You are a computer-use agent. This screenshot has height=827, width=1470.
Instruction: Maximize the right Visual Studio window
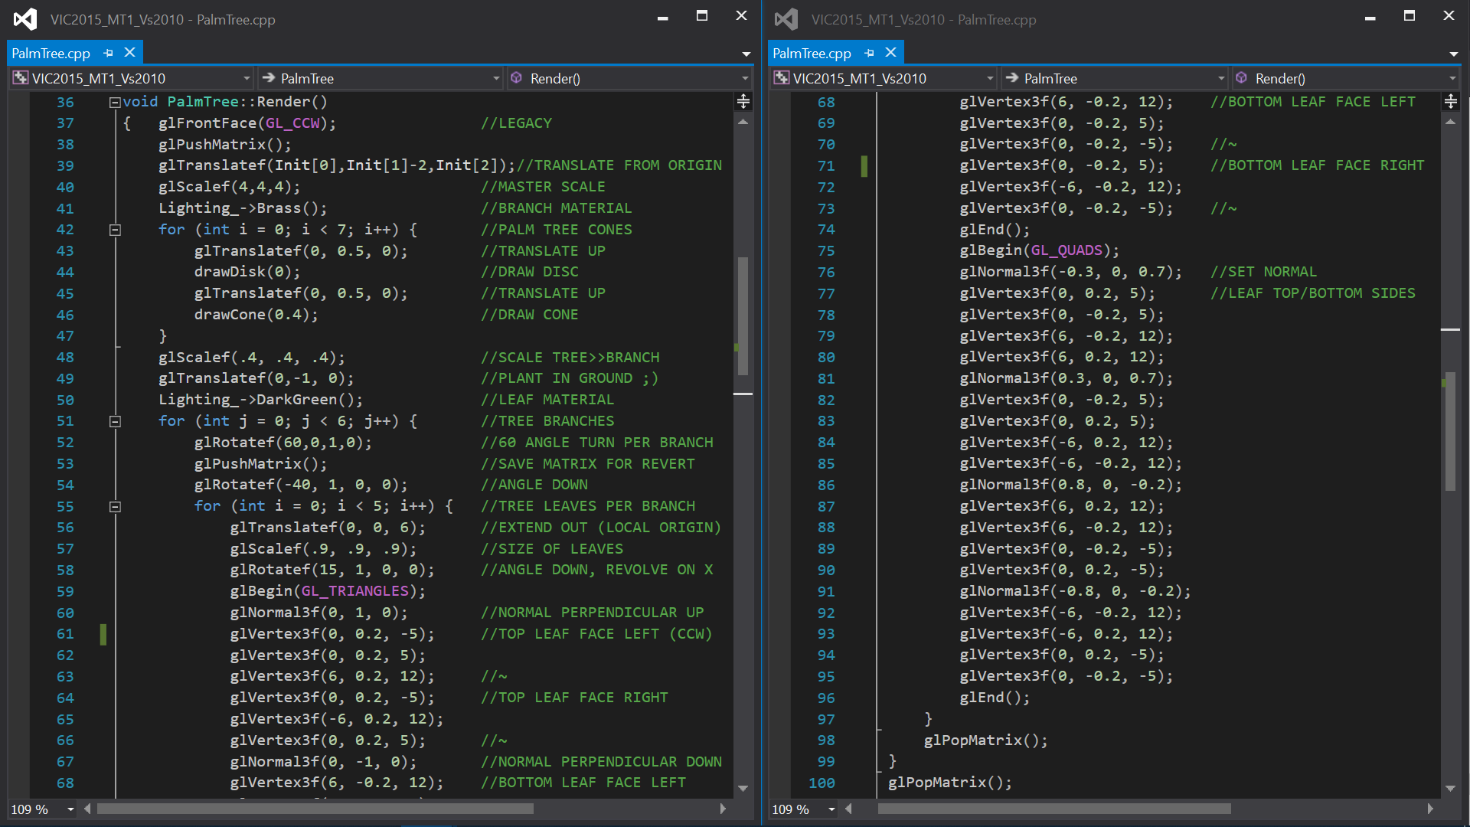point(1410,16)
